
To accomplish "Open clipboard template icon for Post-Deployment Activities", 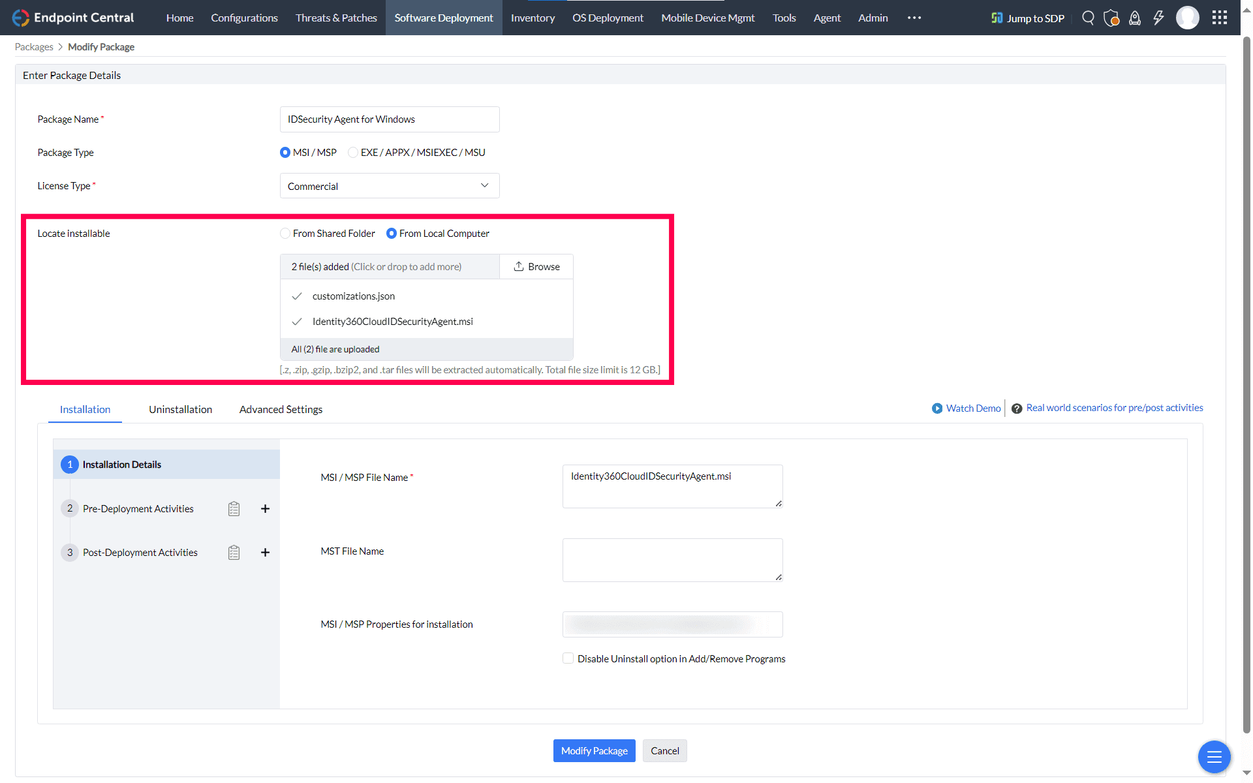I will [234, 553].
